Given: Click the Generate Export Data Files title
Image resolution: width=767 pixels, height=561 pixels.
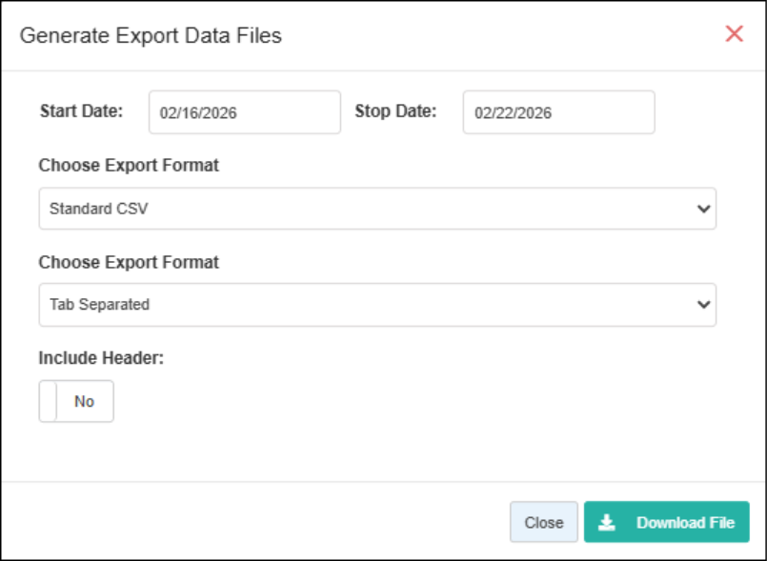Looking at the screenshot, I should 151,36.
